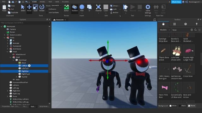Open Game Settings
Viewport: 202px width, 113px height.
click(x=148, y=9)
